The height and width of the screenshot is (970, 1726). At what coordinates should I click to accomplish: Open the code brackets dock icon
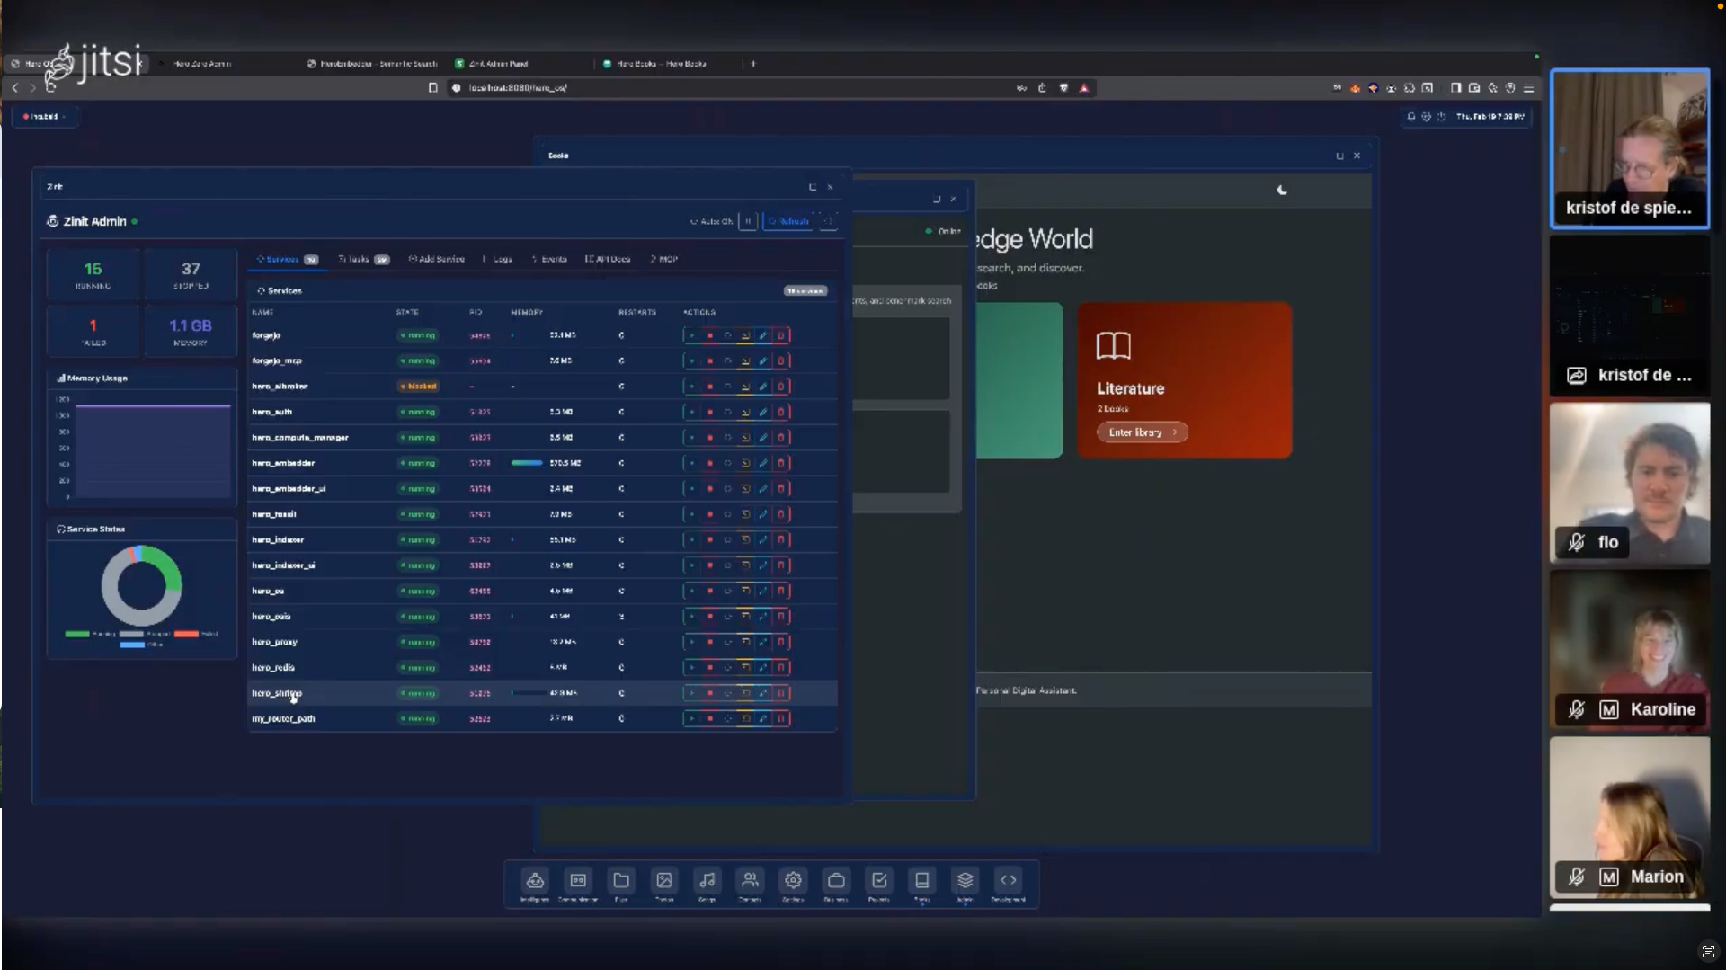point(1008,881)
